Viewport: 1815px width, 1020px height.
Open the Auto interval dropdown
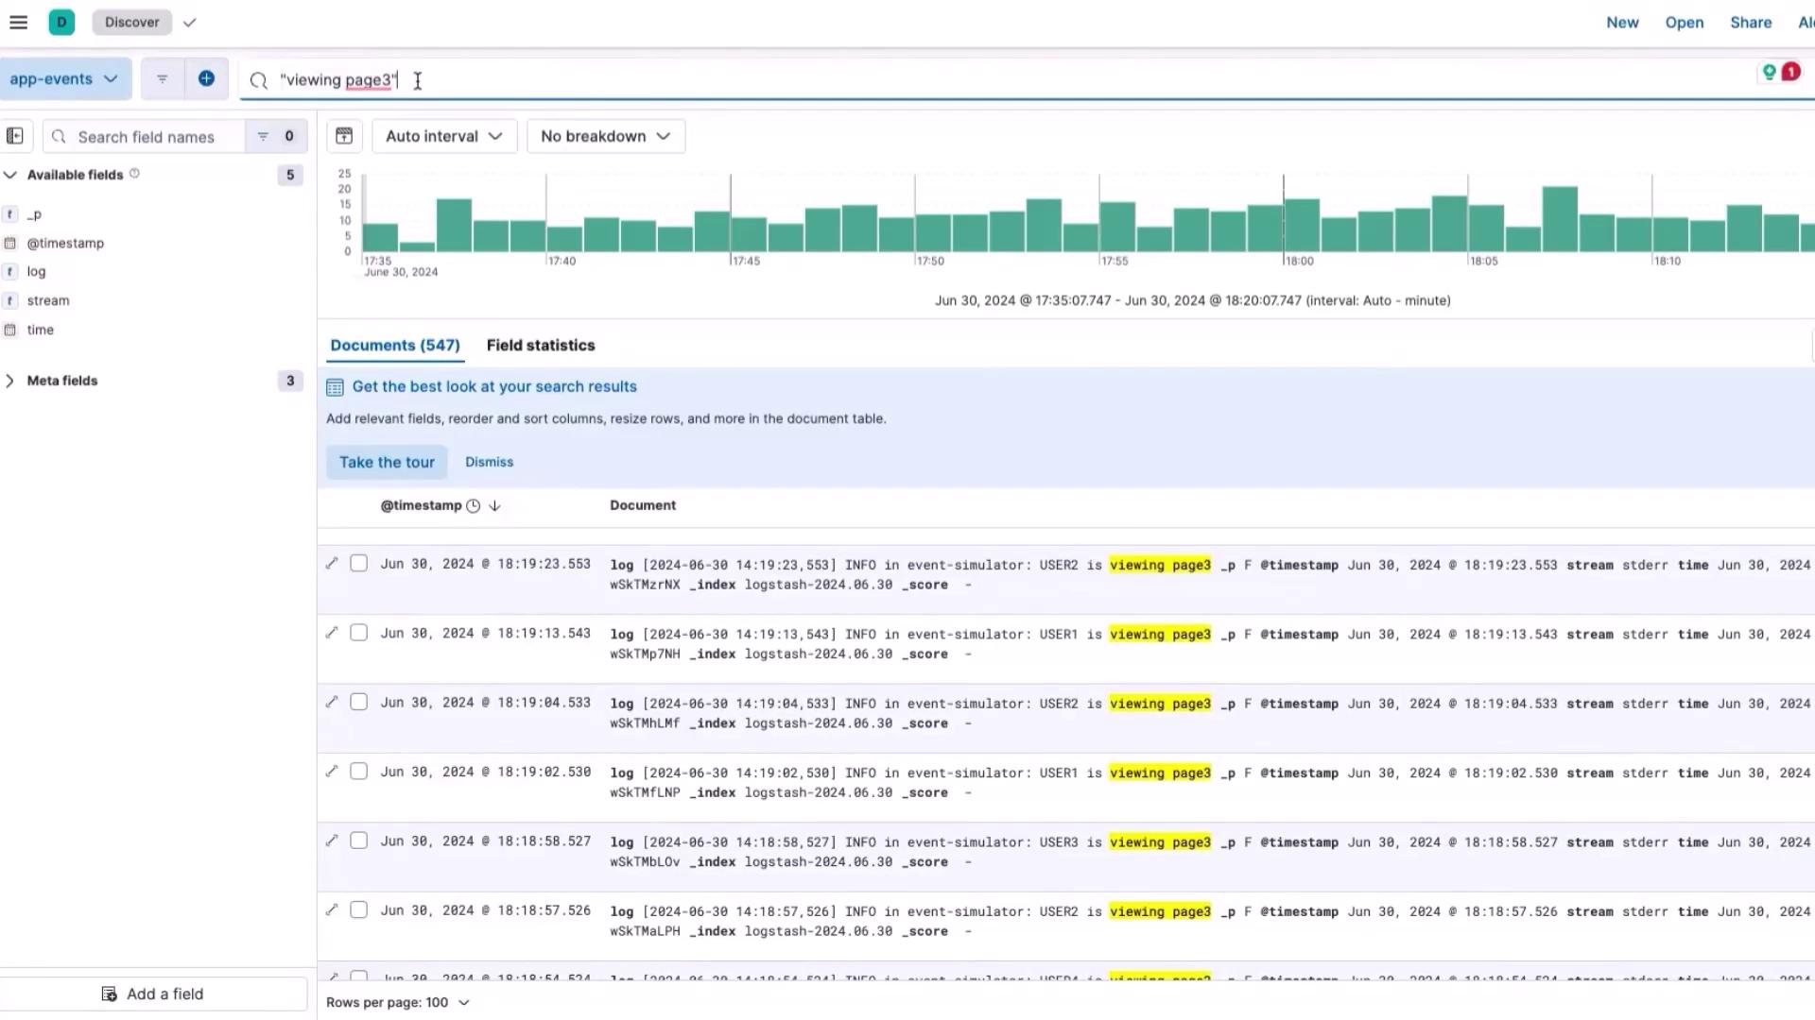[443, 136]
